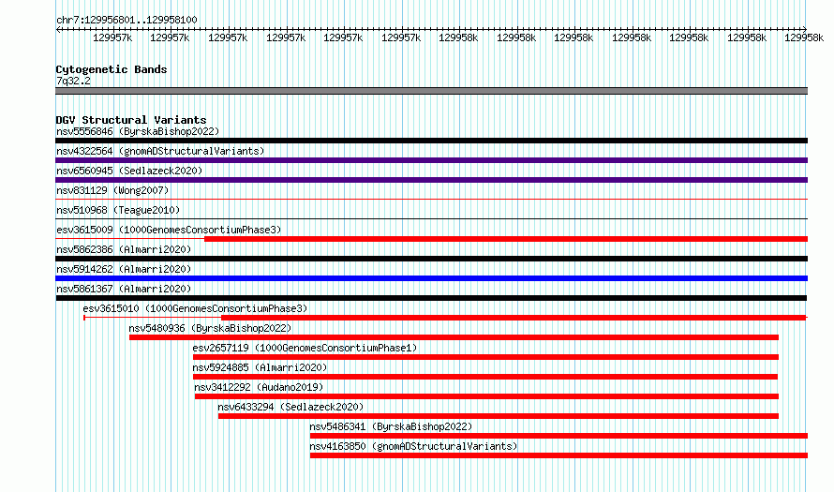Click the 7q32.2 band label
The height and width of the screenshot is (492, 834).
click(73, 81)
